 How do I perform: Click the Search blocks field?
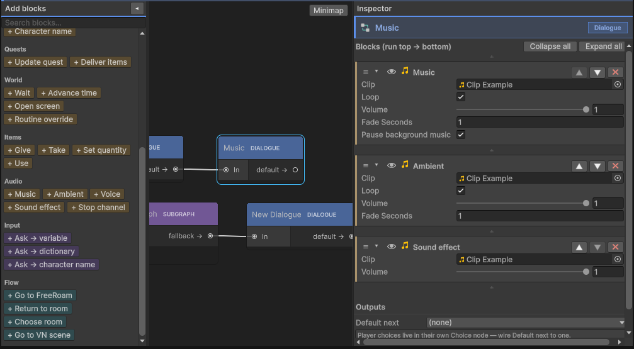(73, 23)
